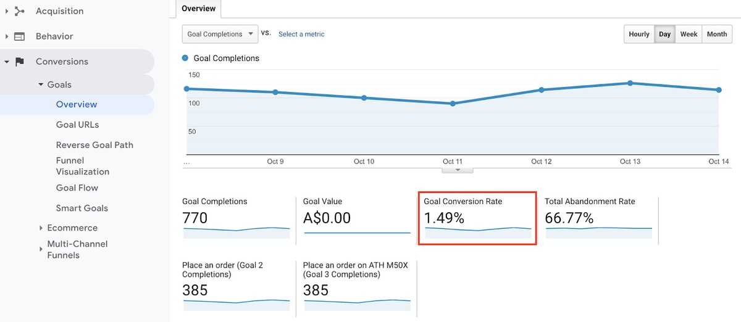Expand the Multi-Channel Funnels arrow
This screenshot has width=741, height=322.
tap(41, 249)
